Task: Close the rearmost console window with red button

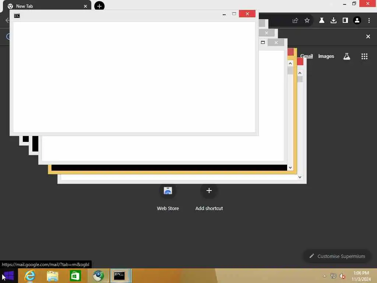Action: click(x=300, y=62)
